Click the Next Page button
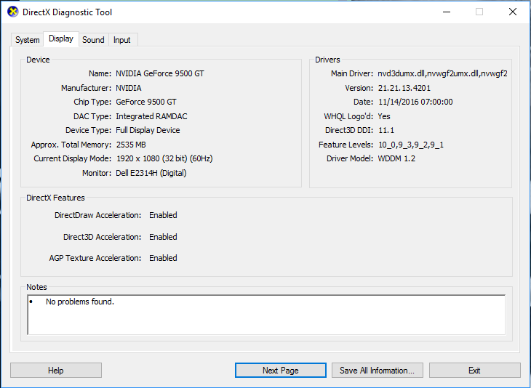The width and height of the screenshot is (531, 388). coord(281,371)
